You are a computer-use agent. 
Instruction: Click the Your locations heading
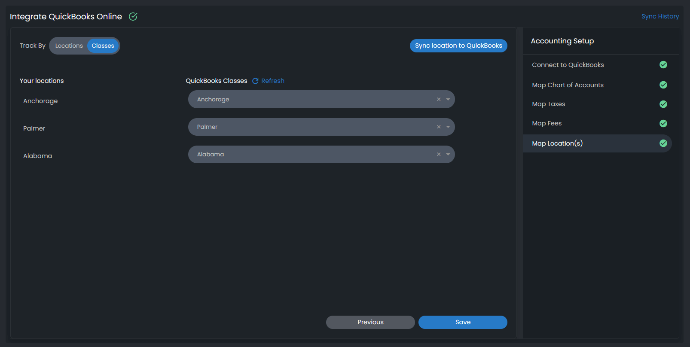42,81
